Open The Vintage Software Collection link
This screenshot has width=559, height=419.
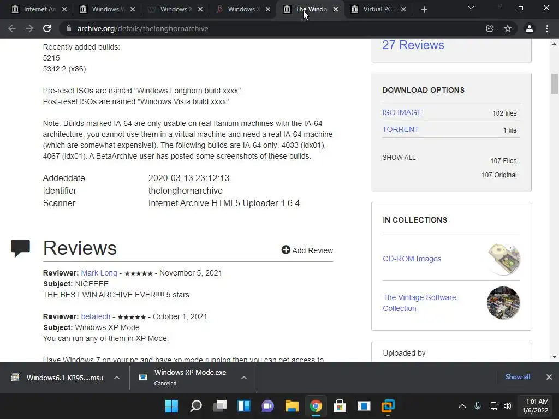[x=419, y=303]
